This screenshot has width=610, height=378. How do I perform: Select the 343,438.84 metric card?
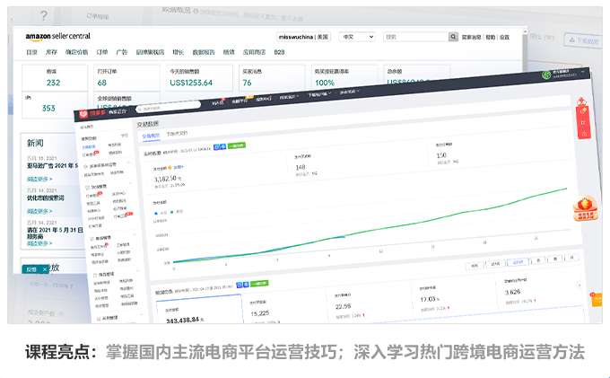pyautogui.click(x=199, y=311)
